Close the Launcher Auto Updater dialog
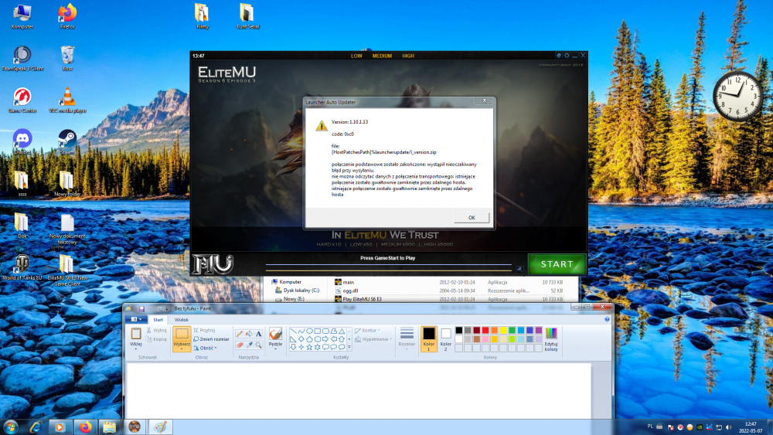773x435 pixels. tap(484, 100)
